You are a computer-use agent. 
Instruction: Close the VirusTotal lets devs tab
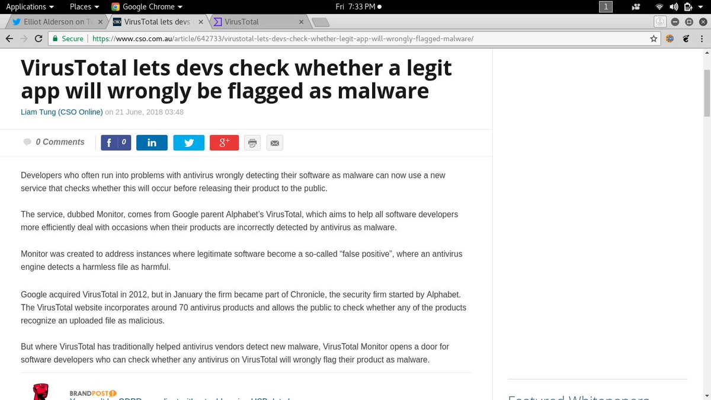(x=201, y=22)
